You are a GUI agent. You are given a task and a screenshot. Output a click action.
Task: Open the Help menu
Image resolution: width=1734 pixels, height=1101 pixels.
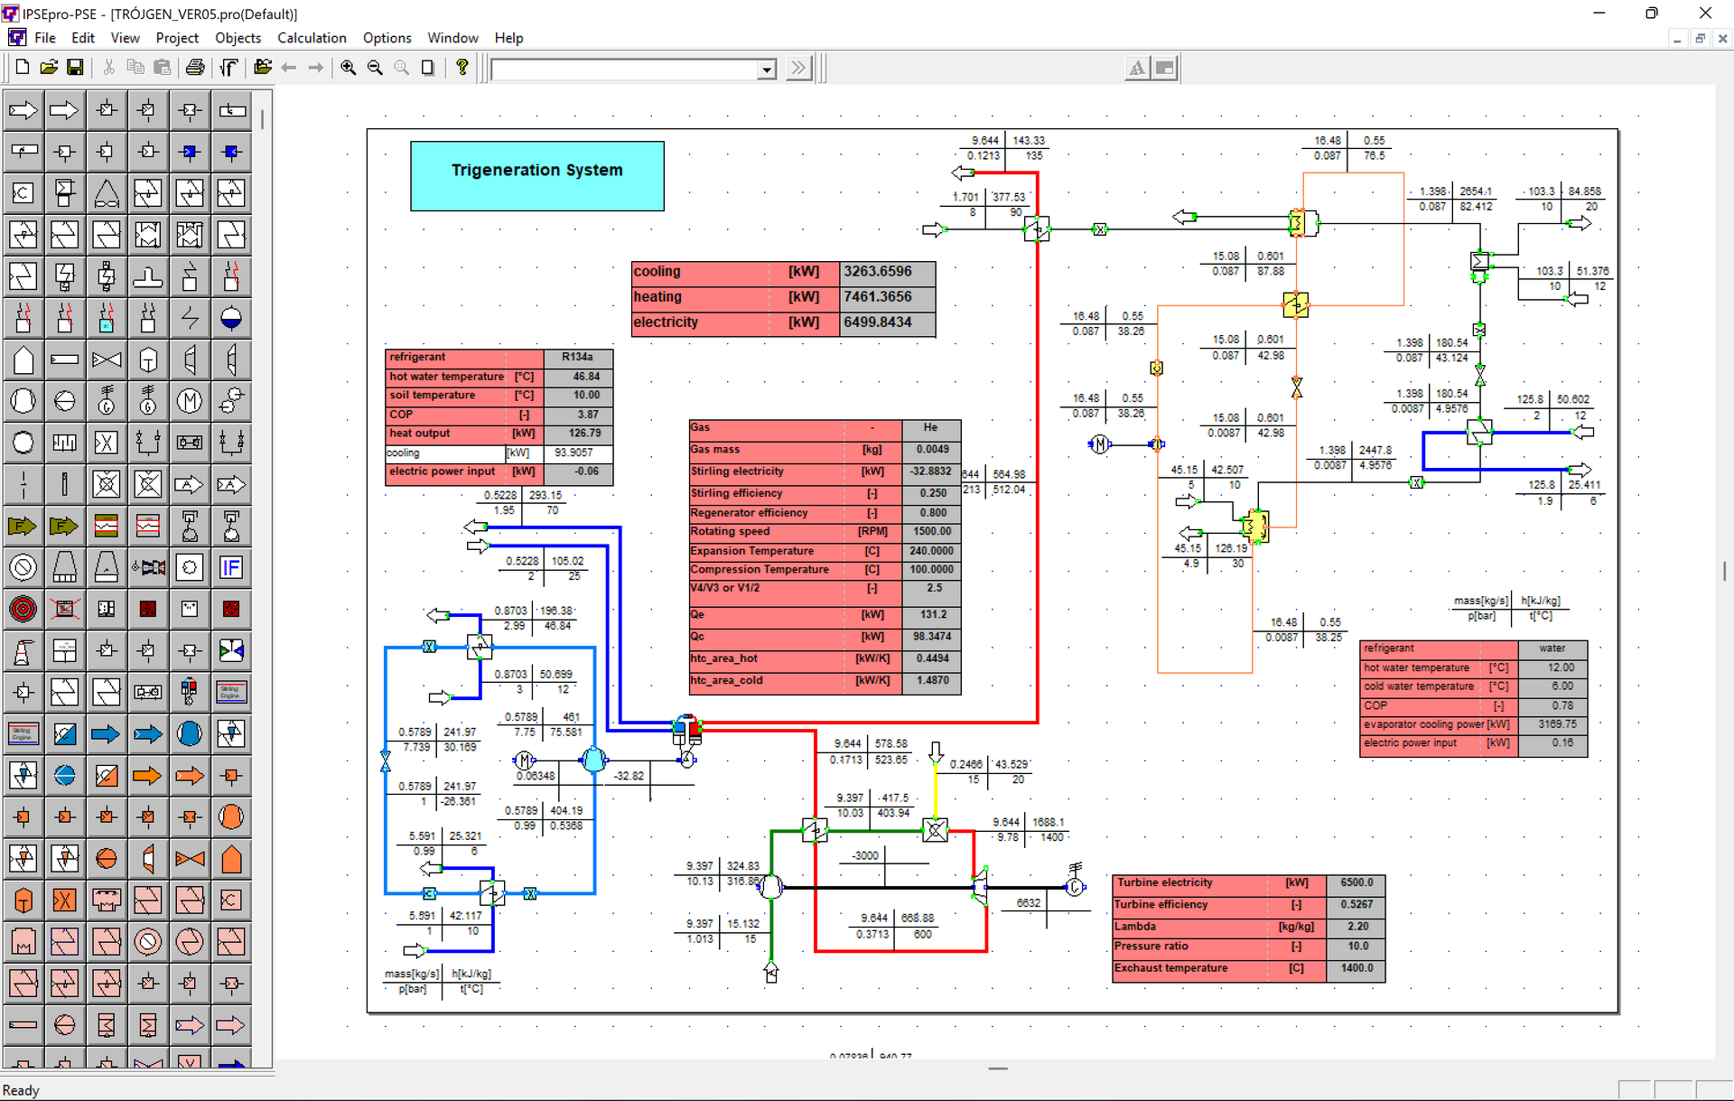click(508, 38)
